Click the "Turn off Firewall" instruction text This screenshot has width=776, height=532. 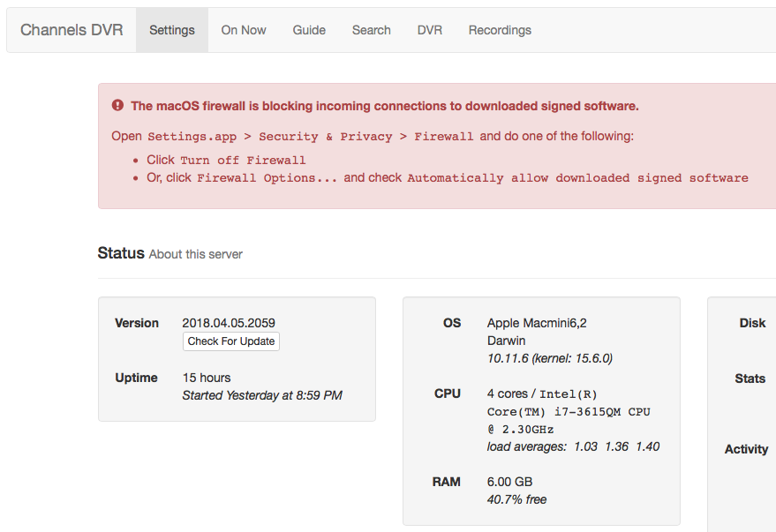(243, 161)
